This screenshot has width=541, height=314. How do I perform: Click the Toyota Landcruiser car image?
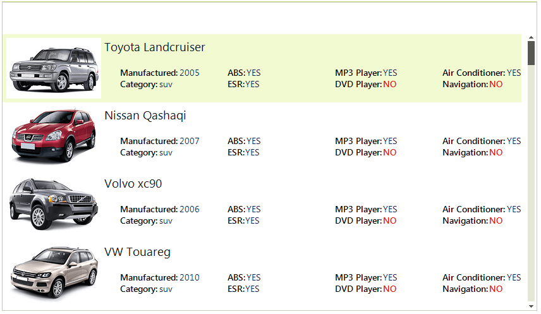54,68
